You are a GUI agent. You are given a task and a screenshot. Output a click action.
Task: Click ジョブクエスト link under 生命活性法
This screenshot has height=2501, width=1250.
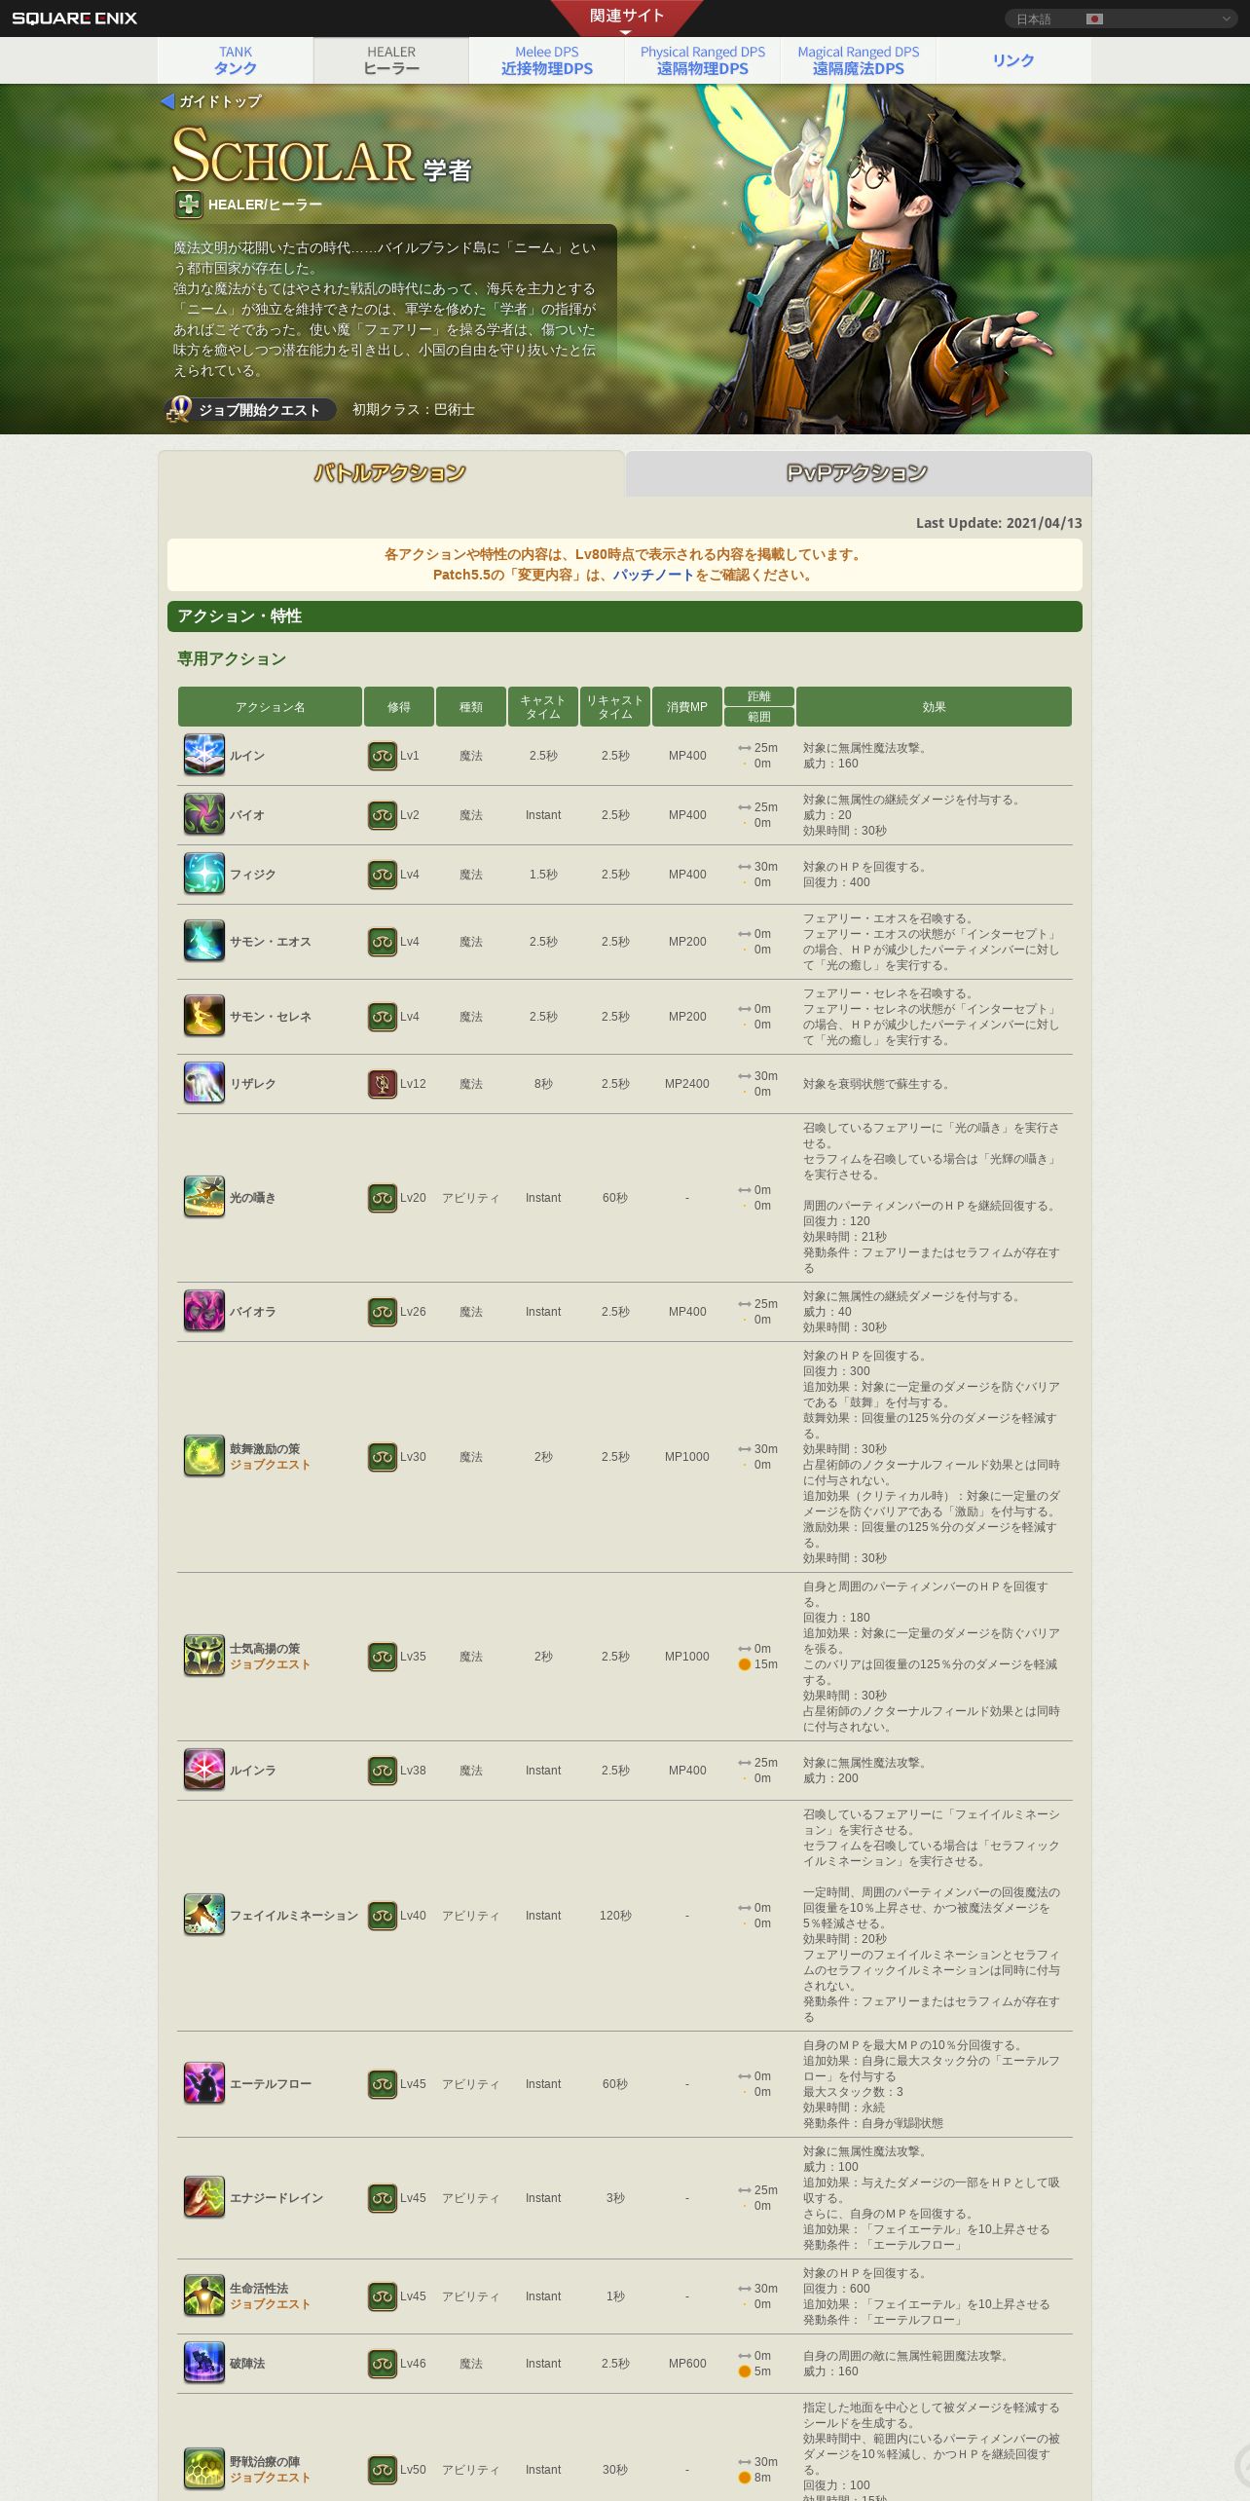[x=270, y=2304]
